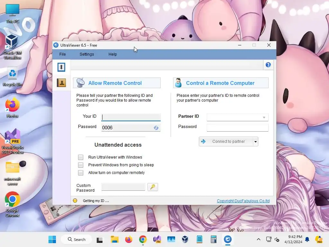Launch Firefox from the taskbar
Screen dimensions: 329x247
tap(129, 239)
